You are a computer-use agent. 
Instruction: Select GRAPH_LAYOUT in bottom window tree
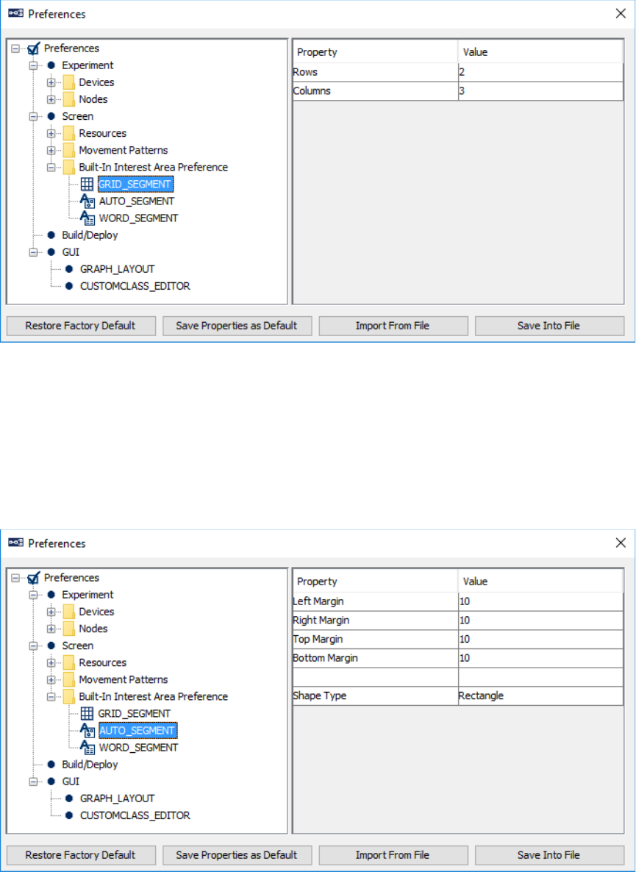(118, 798)
